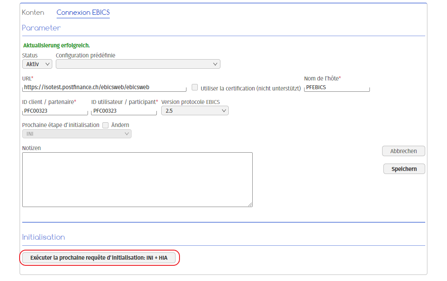Viewport: 447px width, 281px height.
Task: Click the ID client / partenaire field
Action: (55, 111)
